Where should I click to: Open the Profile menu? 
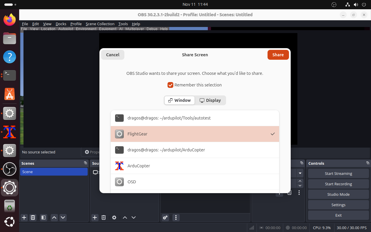(x=76, y=24)
